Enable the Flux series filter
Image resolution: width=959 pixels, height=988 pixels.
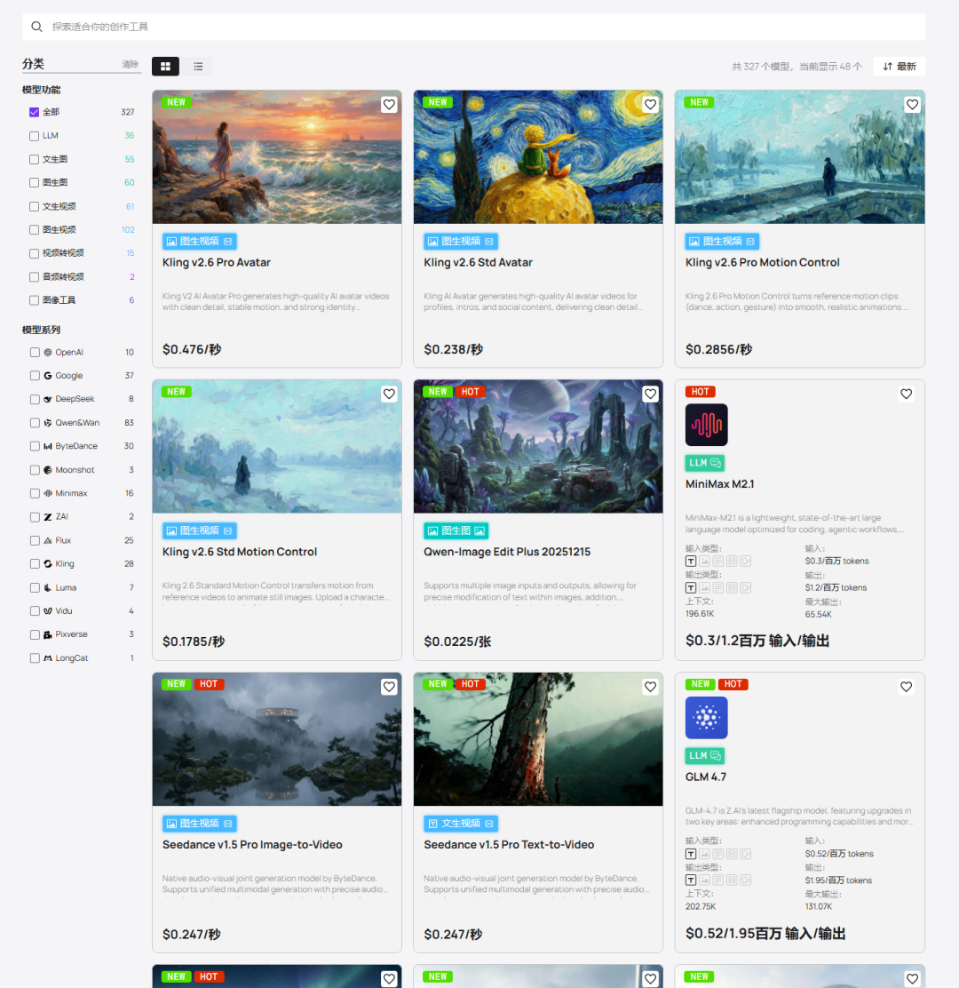pos(35,540)
